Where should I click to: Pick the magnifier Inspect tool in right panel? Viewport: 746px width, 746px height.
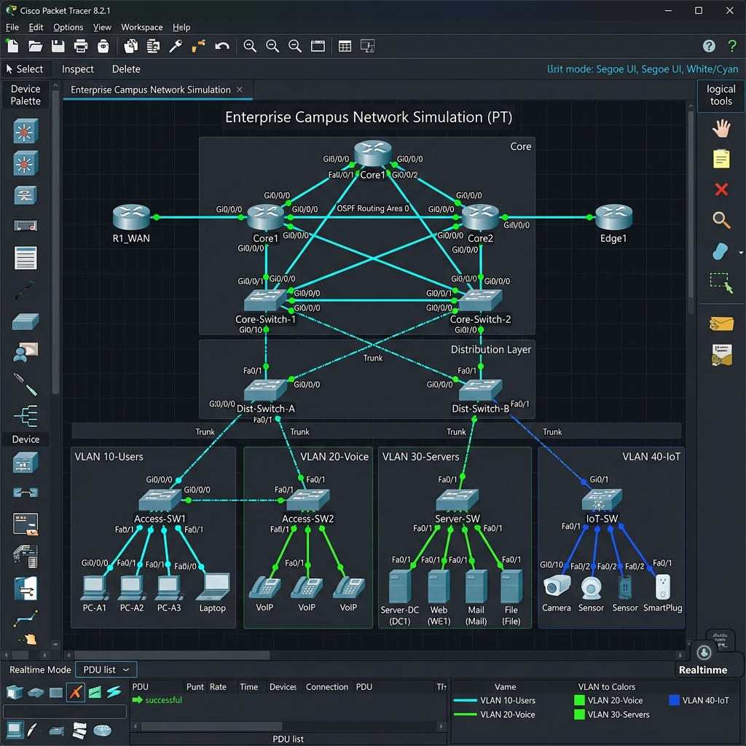coord(721,220)
